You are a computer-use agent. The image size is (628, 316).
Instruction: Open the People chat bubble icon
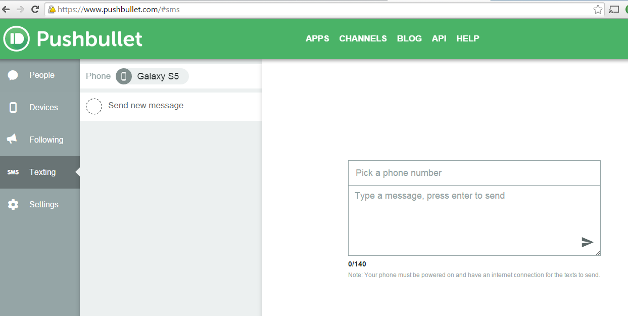click(13, 75)
